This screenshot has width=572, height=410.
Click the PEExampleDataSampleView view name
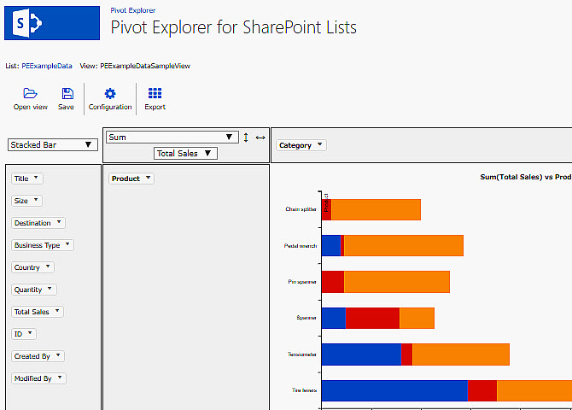(145, 66)
